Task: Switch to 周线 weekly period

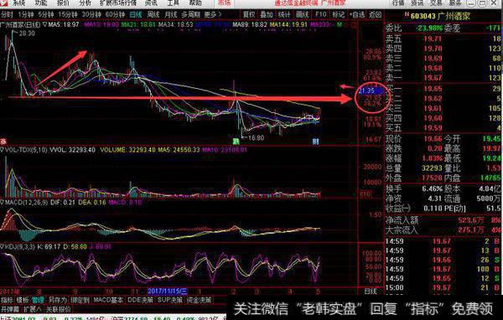Action: click(x=153, y=15)
